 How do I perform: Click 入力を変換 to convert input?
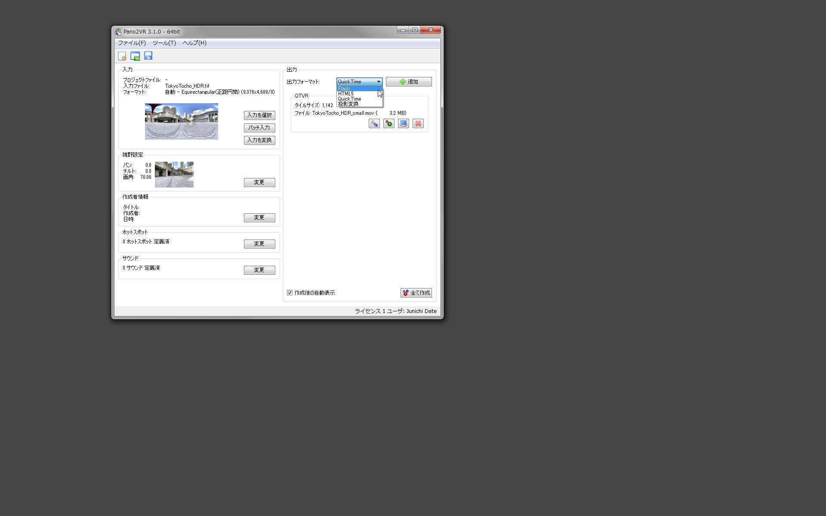(259, 140)
